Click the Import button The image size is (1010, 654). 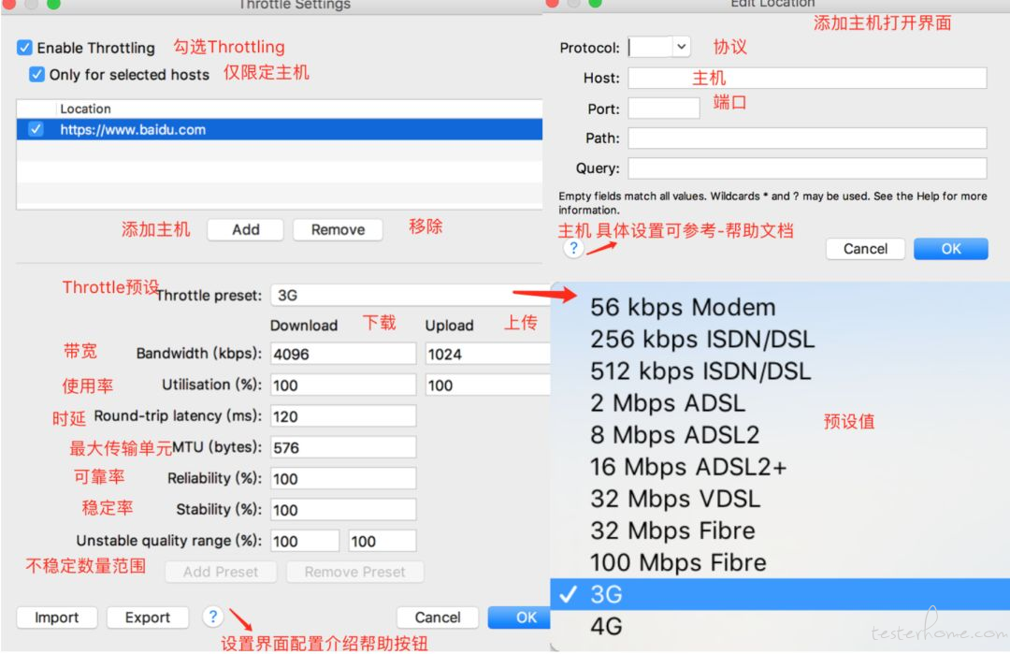click(x=57, y=618)
